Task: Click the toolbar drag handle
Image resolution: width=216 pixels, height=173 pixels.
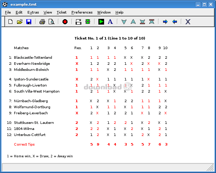Action: tap(3, 22)
